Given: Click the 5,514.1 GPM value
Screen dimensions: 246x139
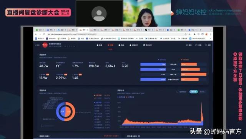Looking at the screenshot, I should [x=110, y=66].
